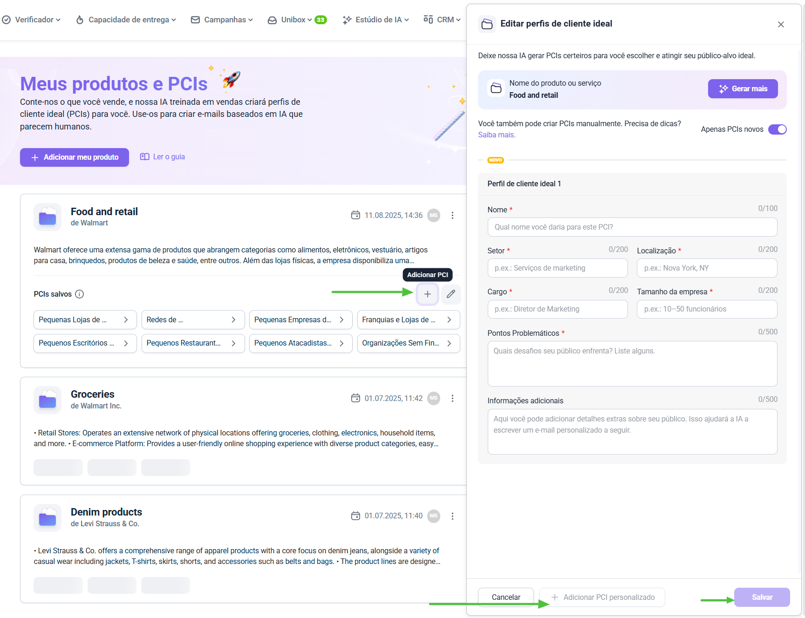Expand the Pequenos Restaurant... PCI chip
805x618 pixels.
pyautogui.click(x=193, y=343)
